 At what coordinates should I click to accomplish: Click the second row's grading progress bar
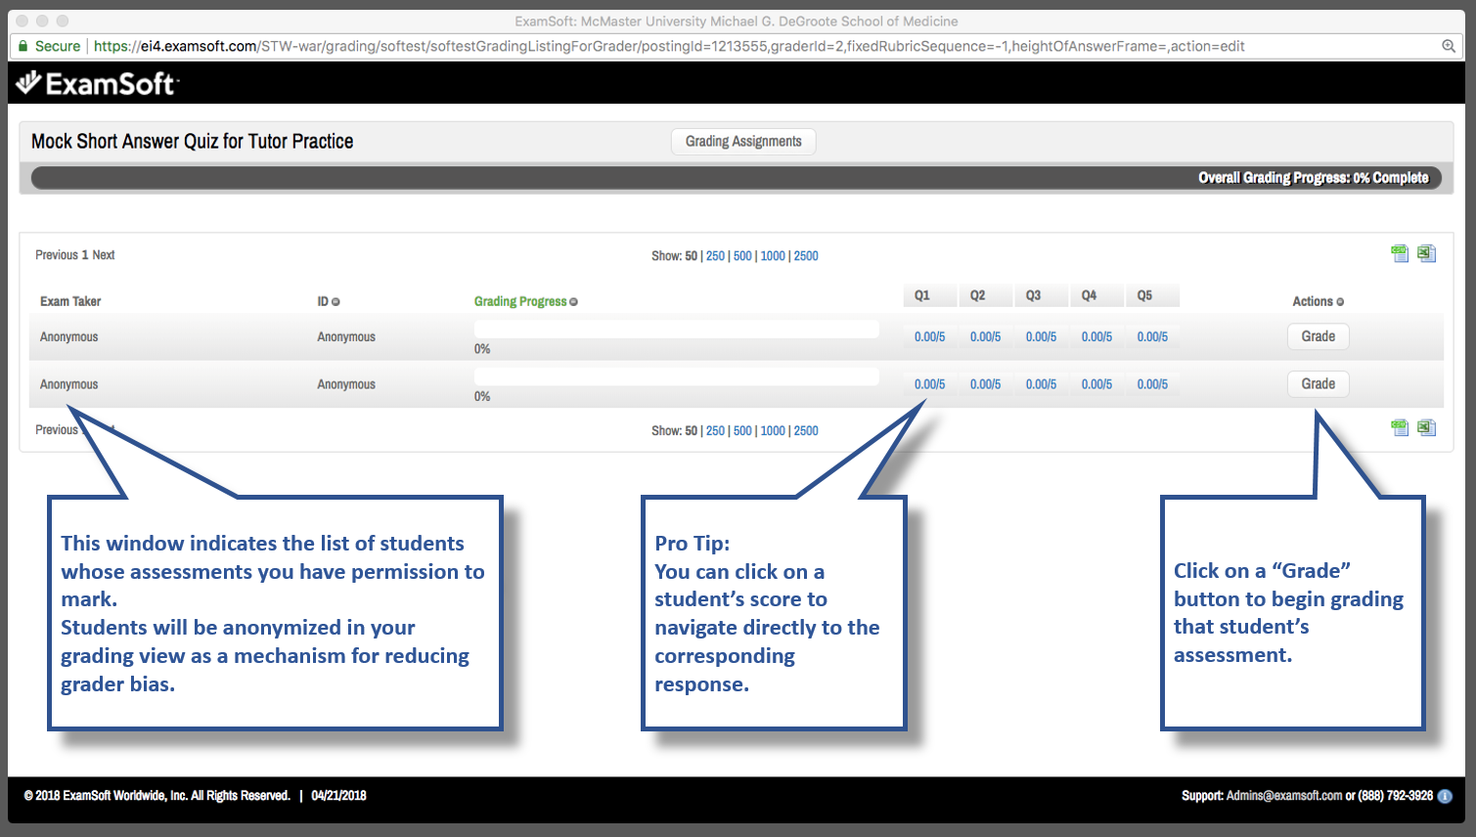pos(677,377)
